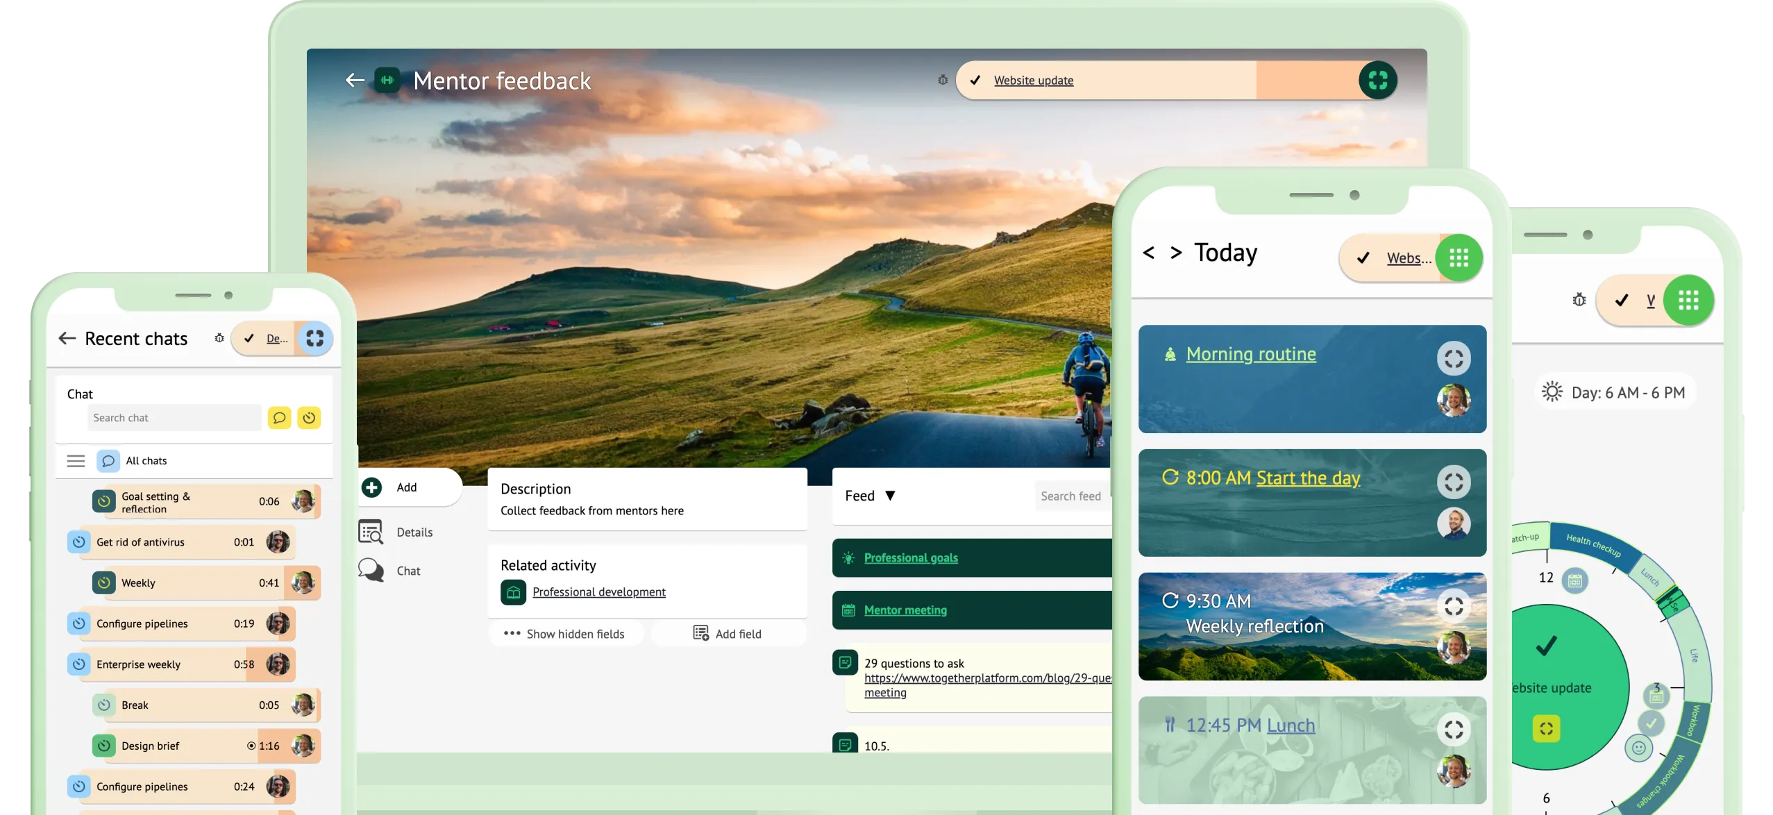Open Goal setting & reflection chat
Screen dimensions: 1773x815
[205, 502]
